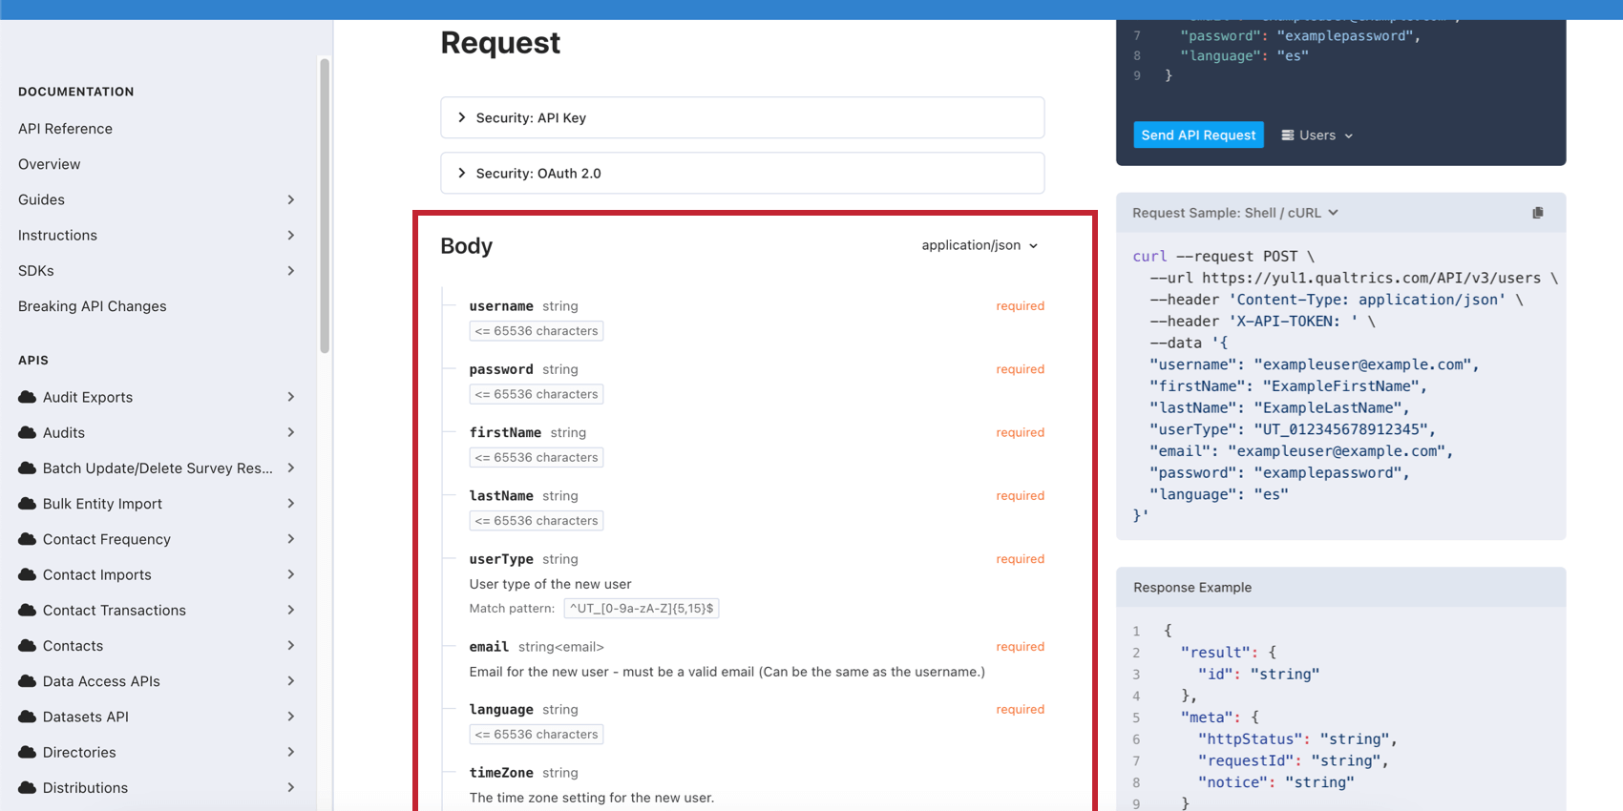Viewport: 1623px width, 811px height.
Task: Click the cloud icon beside Contact Frequency
Action: [x=28, y=539]
